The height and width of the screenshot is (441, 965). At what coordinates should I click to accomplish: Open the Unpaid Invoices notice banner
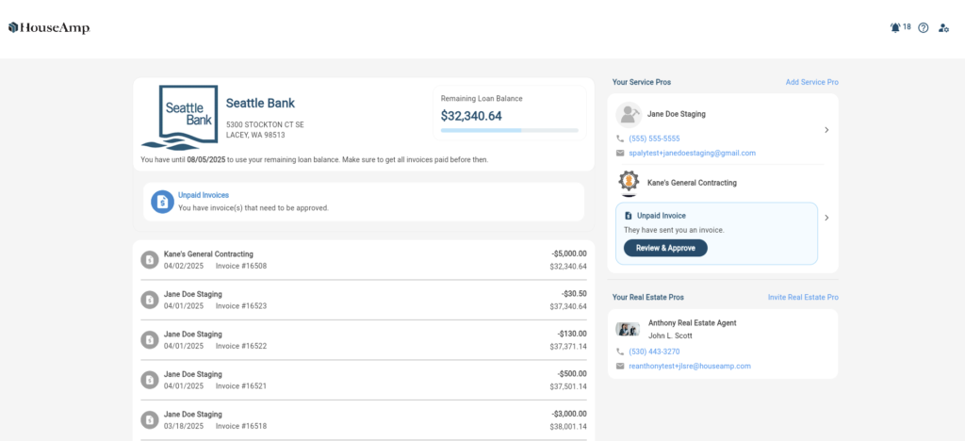[x=363, y=202]
